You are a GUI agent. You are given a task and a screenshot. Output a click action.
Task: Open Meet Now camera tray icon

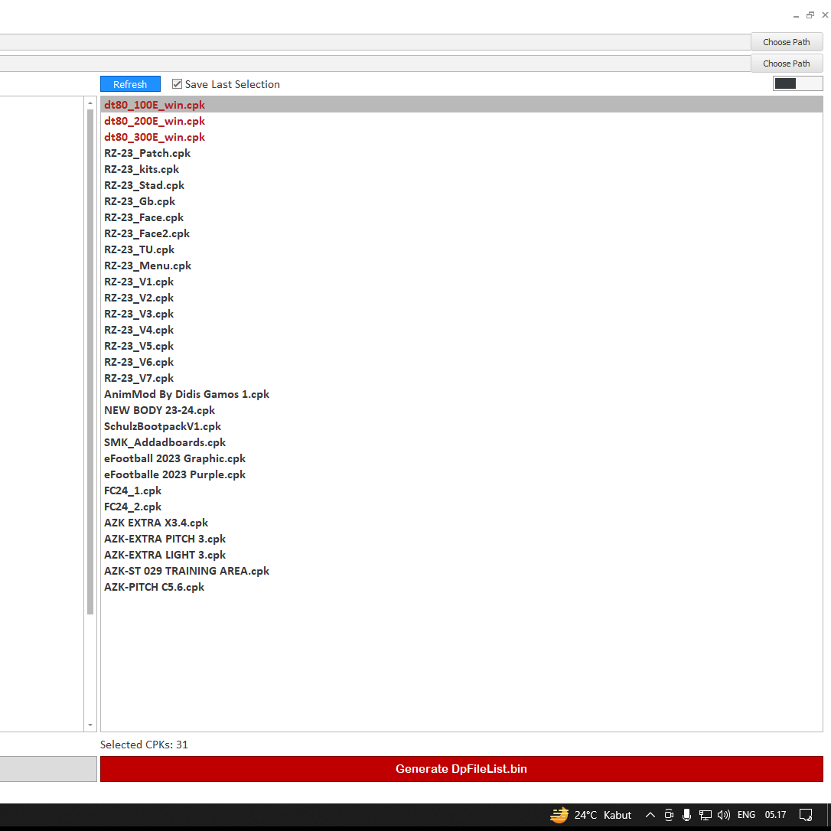(x=669, y=815)
